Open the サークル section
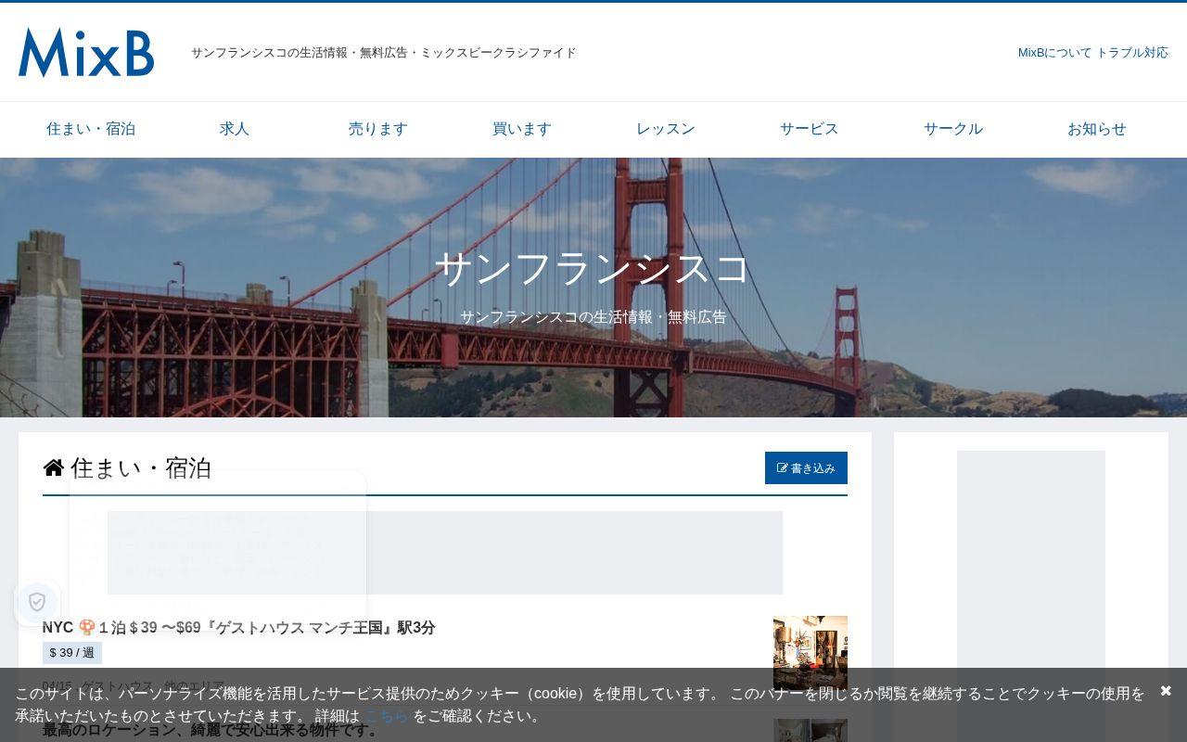This screenshot has width=1187, height=742. [x=953, y=129]
